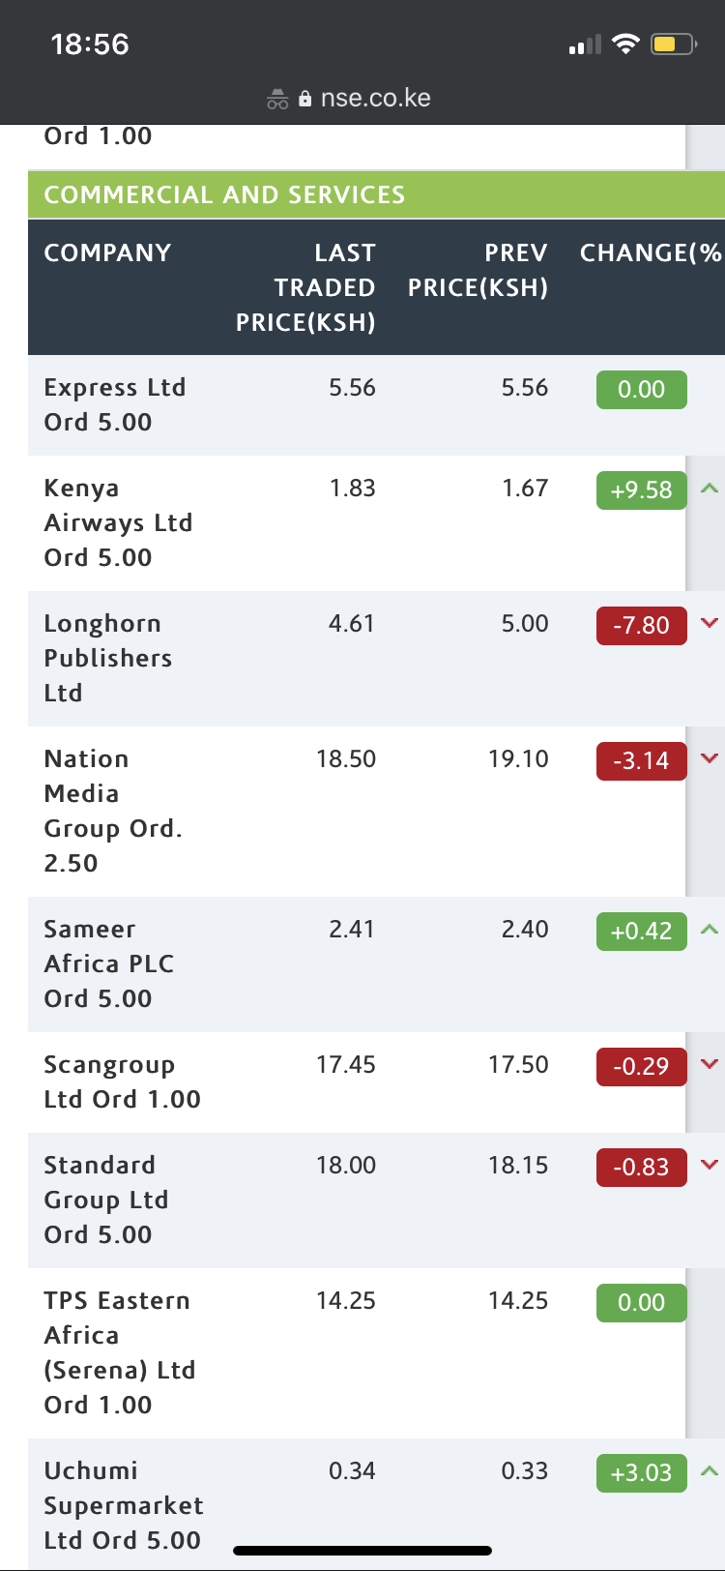
Task: Tap the red down arrow beside Standard Group
Action: [x=710, y=1165]
